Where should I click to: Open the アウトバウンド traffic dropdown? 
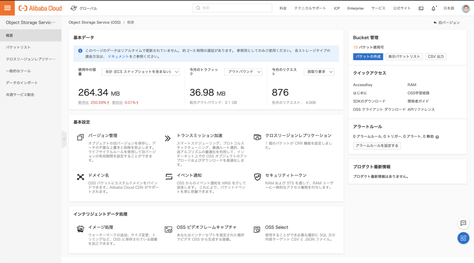243,72
